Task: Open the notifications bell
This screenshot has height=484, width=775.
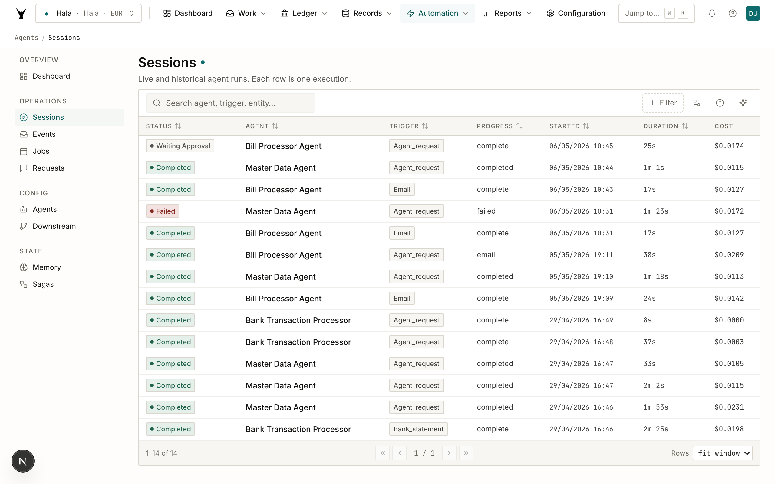Action: click(x=712, y=13)
